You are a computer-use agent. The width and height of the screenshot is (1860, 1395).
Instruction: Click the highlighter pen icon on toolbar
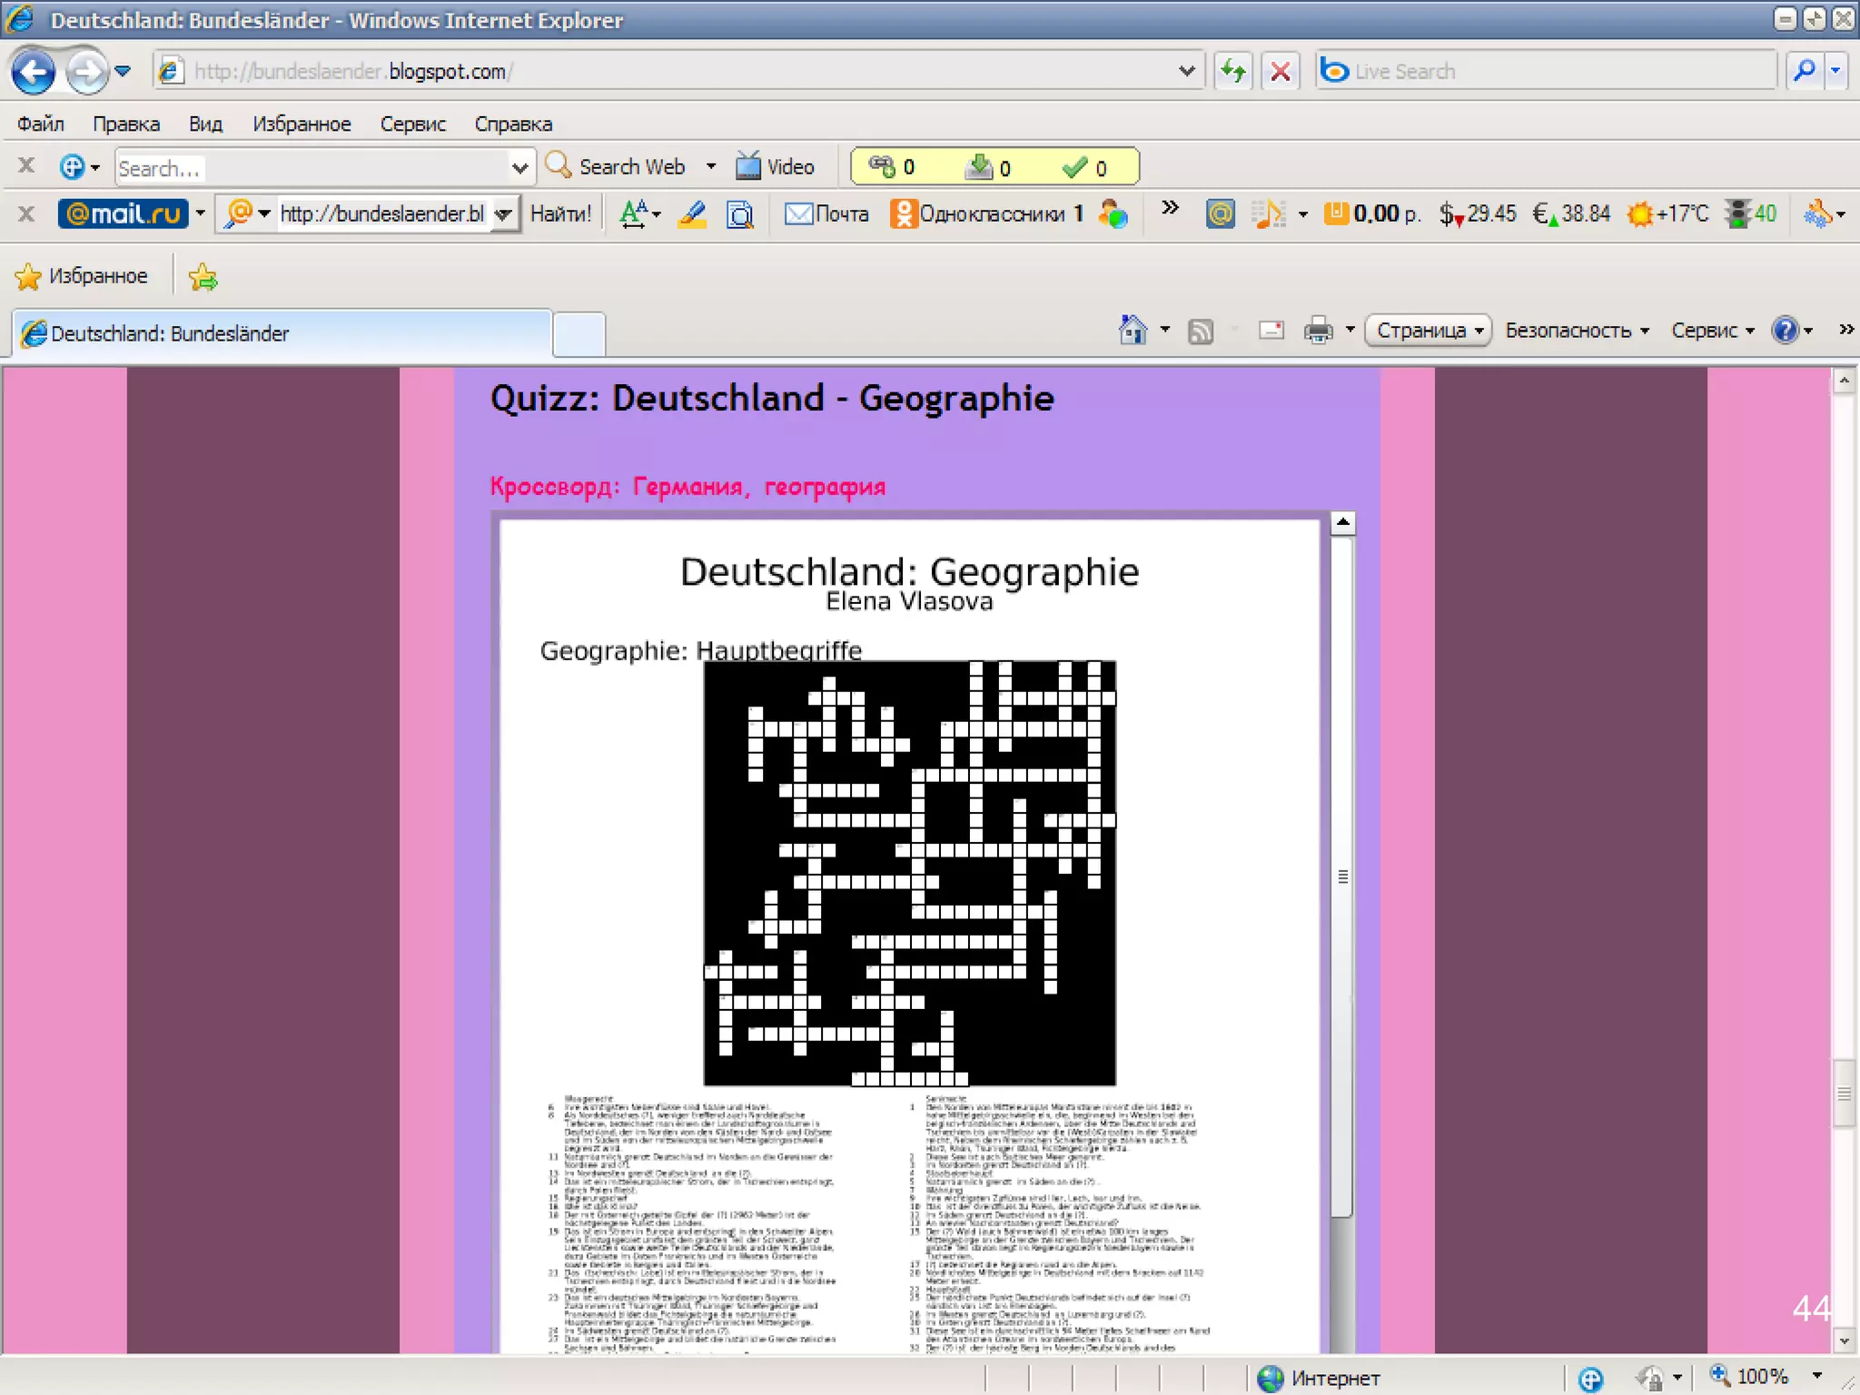(692, 214)
